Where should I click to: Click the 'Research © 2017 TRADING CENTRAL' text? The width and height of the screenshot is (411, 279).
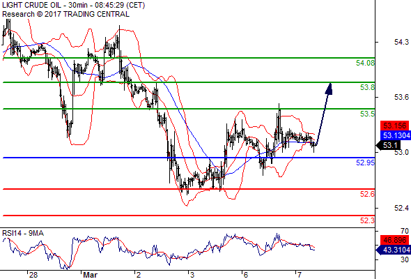(x=65, y=14)
